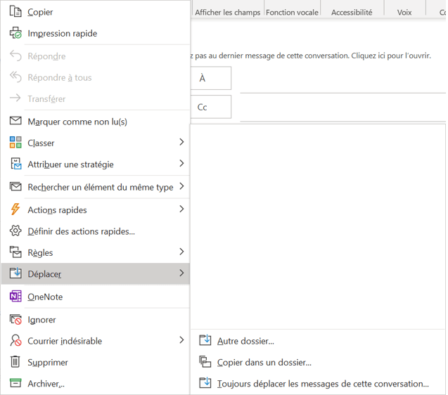448x395 pixels.
Task: Select Supprimer in the context menu
Action: pyautogui.click(x=96, y=362)
